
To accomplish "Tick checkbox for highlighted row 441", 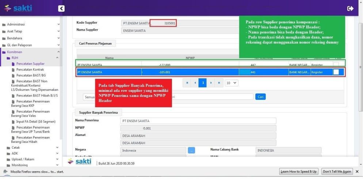I will [336, 72].
